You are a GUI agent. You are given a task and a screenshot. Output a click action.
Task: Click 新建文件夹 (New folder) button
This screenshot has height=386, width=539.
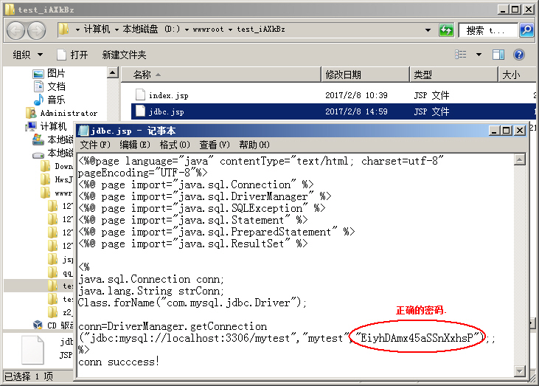[x=124, y=55]
